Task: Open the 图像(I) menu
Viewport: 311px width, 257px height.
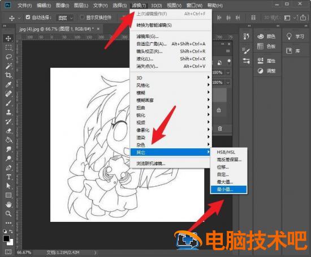Action: [x=62, y=5]
